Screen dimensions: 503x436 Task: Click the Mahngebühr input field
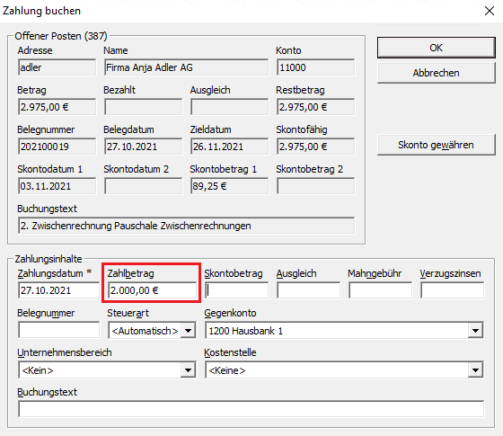(381, 290)
